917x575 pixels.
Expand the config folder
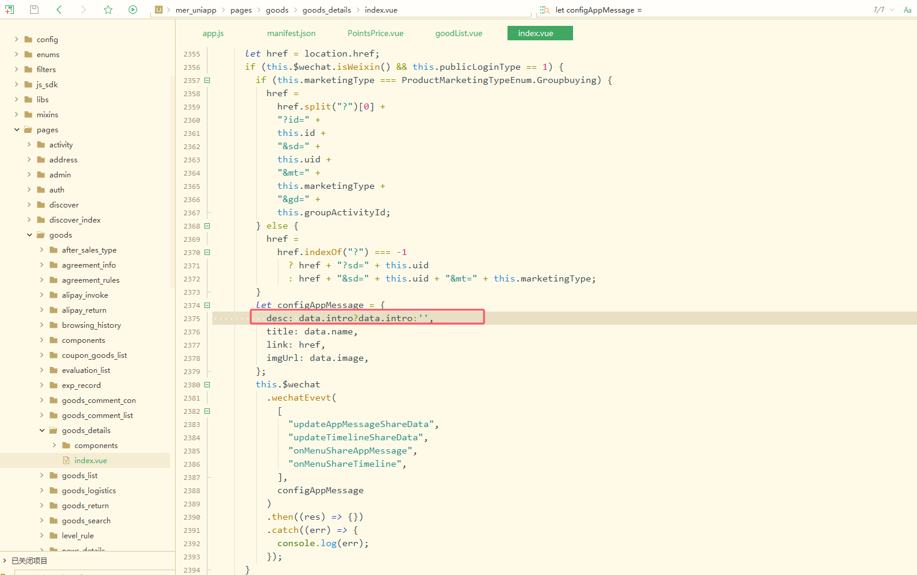(16, 39)
